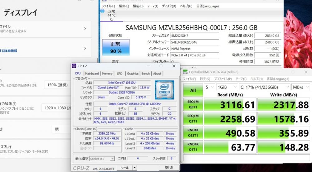Screen dimensions: 312x172
Task: Expand the 詳細情報 row chevron
Action: point(85,48)
